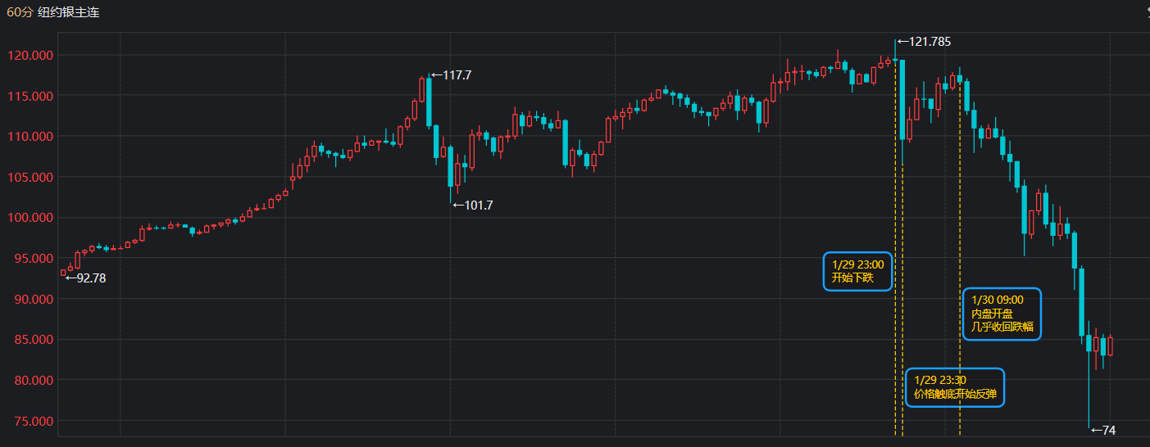Select the 1/29 23:30 价格触底开始反弹 annotation

955,386
